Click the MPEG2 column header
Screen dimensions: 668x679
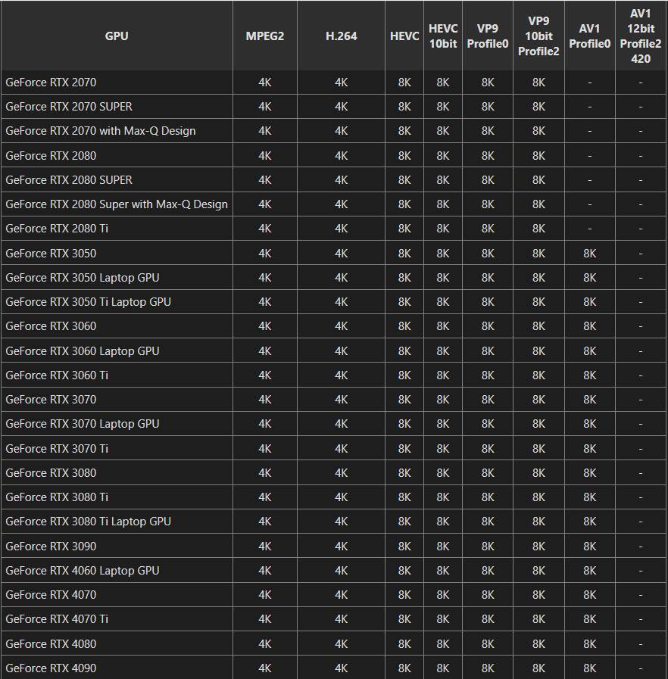[264, 36]
